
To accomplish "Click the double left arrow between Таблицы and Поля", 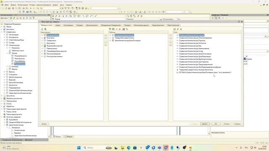I will [x=171, y=45].
